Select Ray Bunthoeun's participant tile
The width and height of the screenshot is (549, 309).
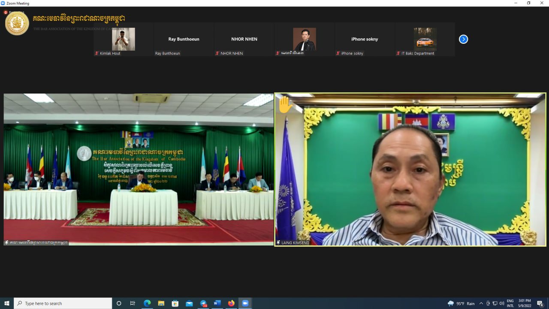[184, 39]
